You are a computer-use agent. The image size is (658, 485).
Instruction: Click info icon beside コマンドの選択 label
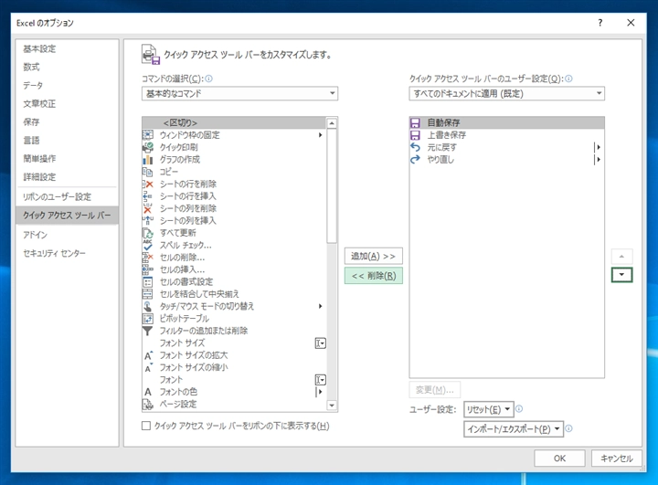pos(208,79)
